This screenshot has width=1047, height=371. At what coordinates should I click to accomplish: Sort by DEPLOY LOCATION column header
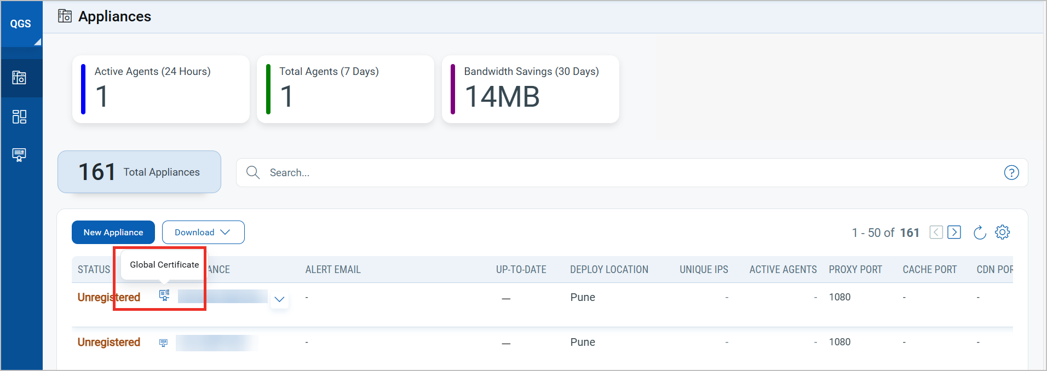point(609,270)
